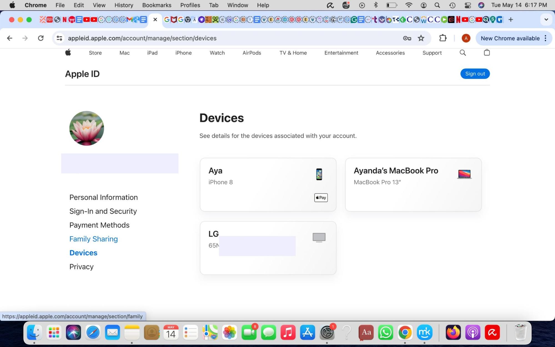The width and height of the screenshot is (555, 347).
Task: Launch Siri from the Dock
Action: (x=73, y=332)
